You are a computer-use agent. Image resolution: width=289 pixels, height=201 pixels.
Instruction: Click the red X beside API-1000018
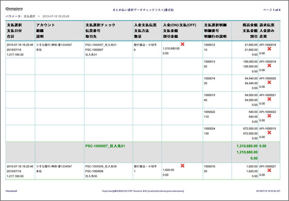click(x=269, y=49)
